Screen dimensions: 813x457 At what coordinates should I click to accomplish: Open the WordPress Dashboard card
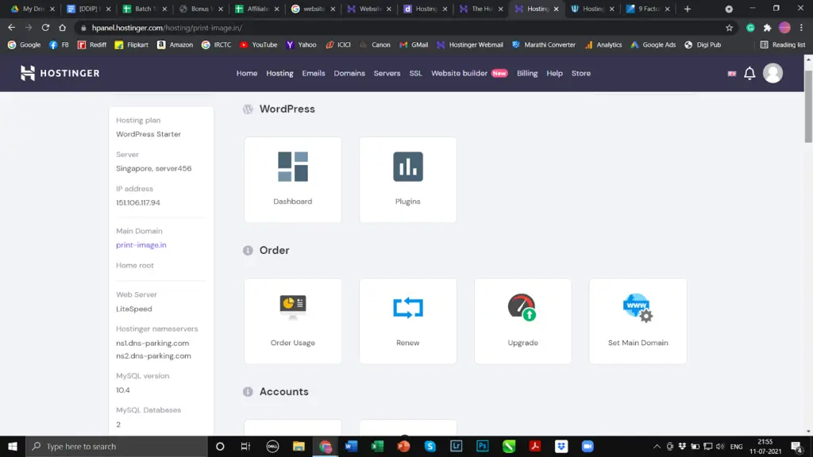pos(292,179)
